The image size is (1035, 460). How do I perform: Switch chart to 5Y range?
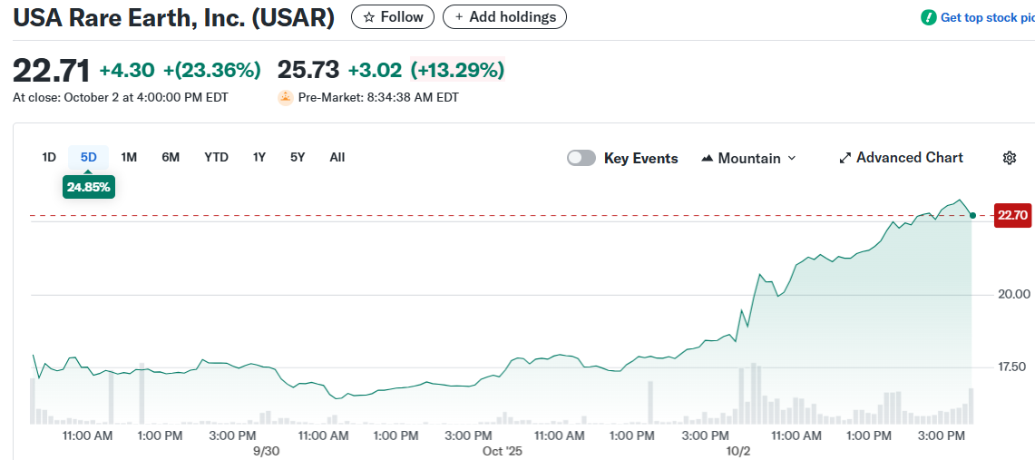(x=298, y=157)
